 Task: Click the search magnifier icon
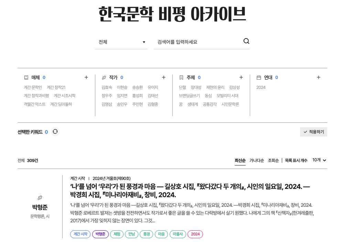click(x=246, y=41)
